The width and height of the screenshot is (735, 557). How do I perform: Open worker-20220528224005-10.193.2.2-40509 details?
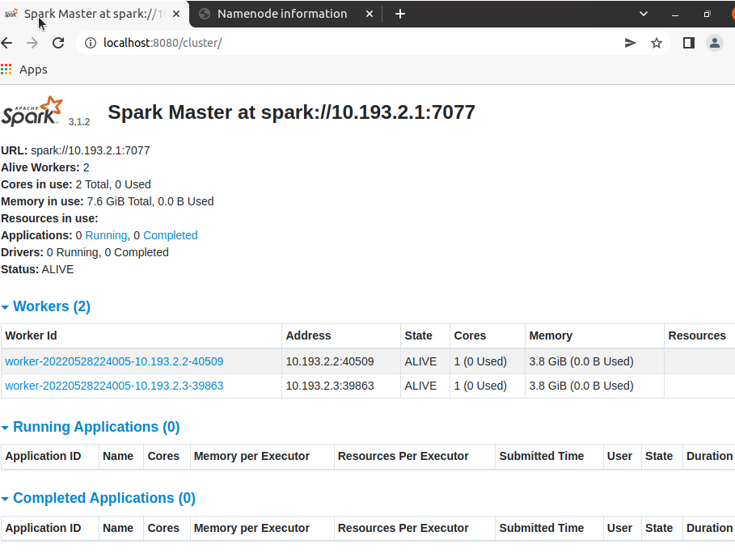114,361
